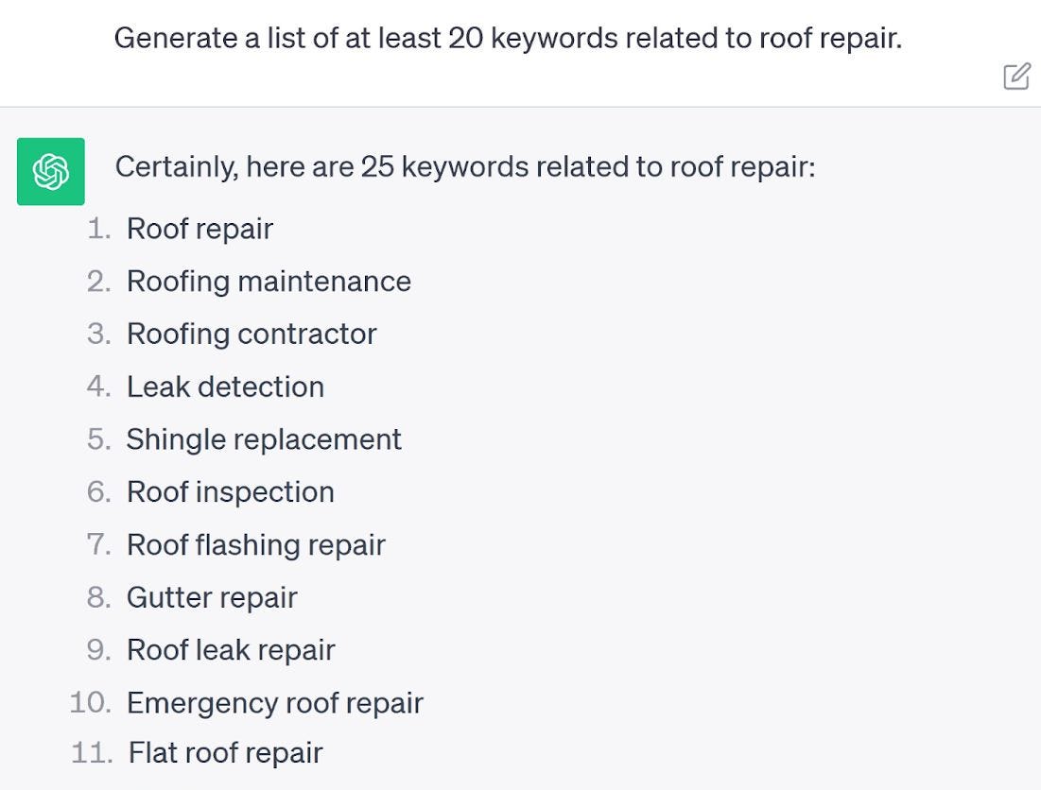Click the 'Roof leak repair' list item
The image size is (1041, 790).
pyautogui.click(x=231, y=650)
